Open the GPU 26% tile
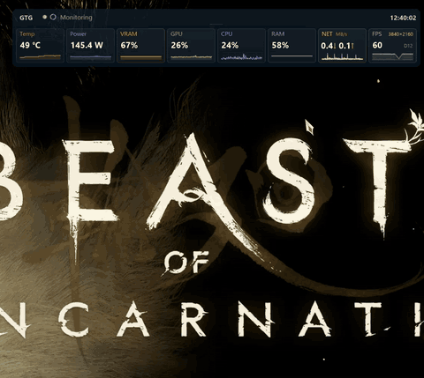This screenshot has width=424, height=378. pos(191,46)
